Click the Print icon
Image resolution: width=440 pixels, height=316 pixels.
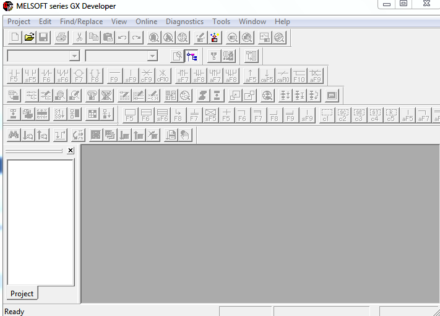click(61, 37)
